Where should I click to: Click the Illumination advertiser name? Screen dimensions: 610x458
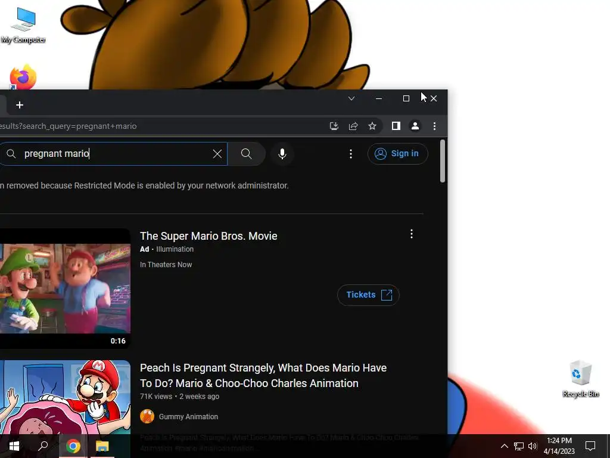pos(175,249)
